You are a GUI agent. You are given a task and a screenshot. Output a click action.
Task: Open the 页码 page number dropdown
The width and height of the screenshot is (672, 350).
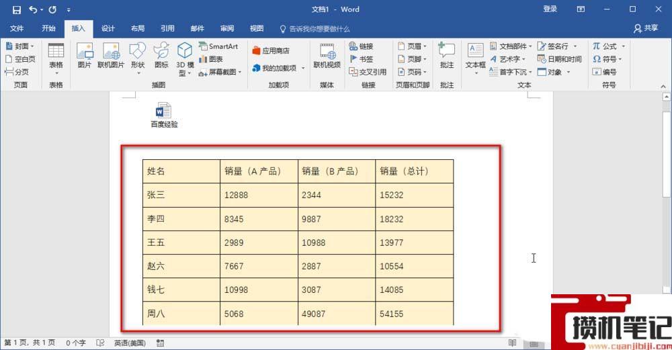413,72
